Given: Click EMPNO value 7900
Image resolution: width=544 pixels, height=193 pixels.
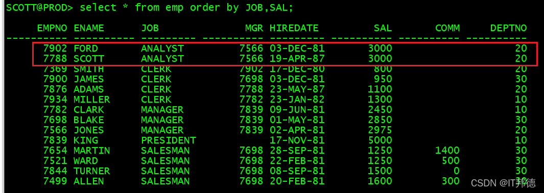Looking at the screenshot, I should [55, 79].
